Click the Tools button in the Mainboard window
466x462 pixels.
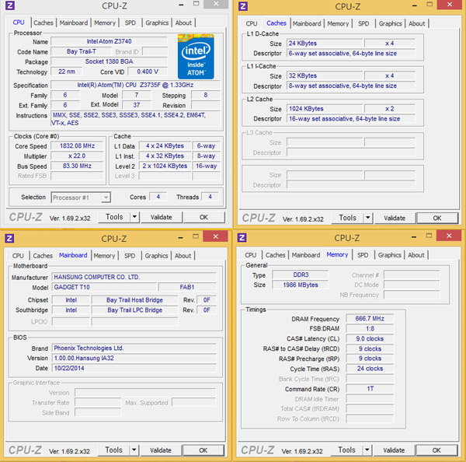[x=114, y=450]
